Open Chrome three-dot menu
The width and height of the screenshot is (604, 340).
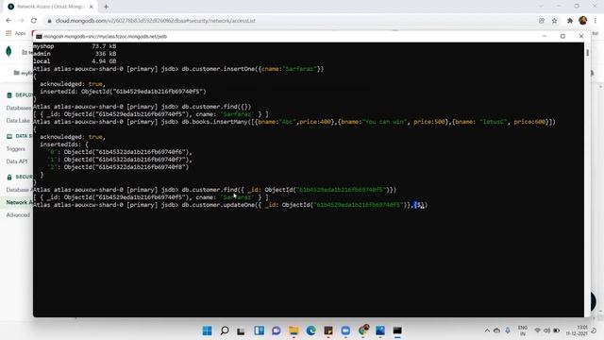tap(596, 21)
